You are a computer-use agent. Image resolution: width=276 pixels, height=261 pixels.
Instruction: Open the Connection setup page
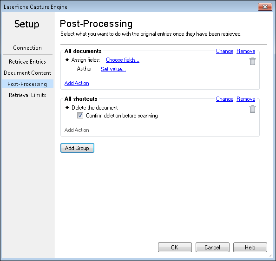point(27,48)
